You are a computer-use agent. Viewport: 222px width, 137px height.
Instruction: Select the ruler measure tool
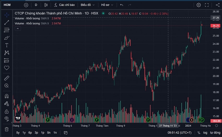click(x=7, y=78)
